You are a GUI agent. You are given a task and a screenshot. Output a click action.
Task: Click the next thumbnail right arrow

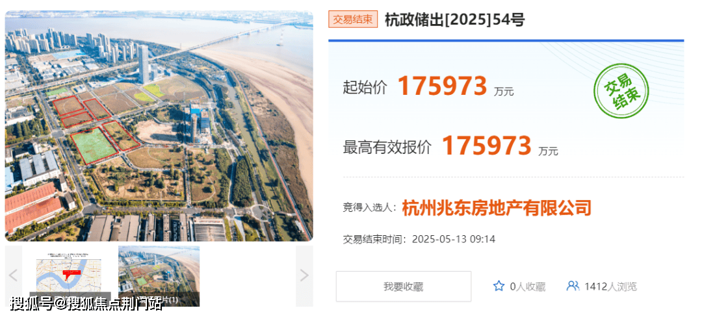[304, 275]
